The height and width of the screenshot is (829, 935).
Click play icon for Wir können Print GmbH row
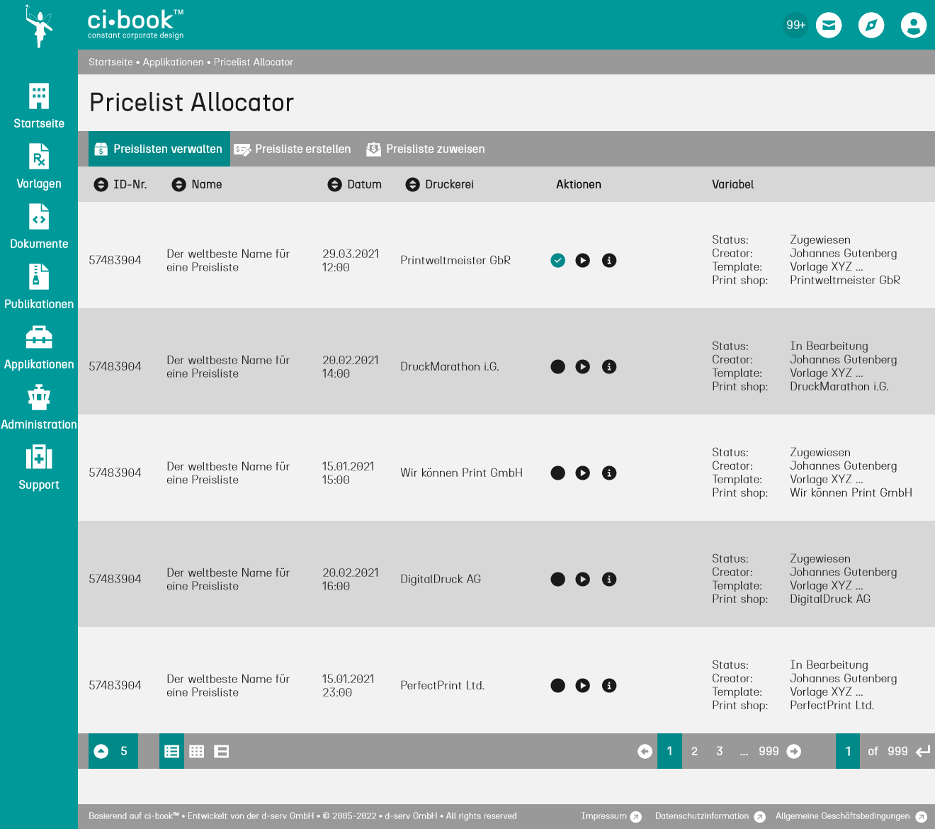pyautogui.click(x=583, y=473)
